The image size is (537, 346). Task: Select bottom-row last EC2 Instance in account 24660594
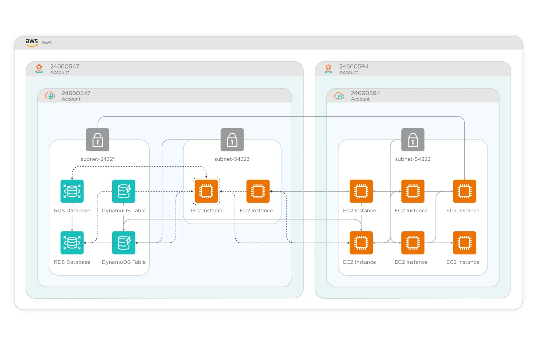(464, 243)
